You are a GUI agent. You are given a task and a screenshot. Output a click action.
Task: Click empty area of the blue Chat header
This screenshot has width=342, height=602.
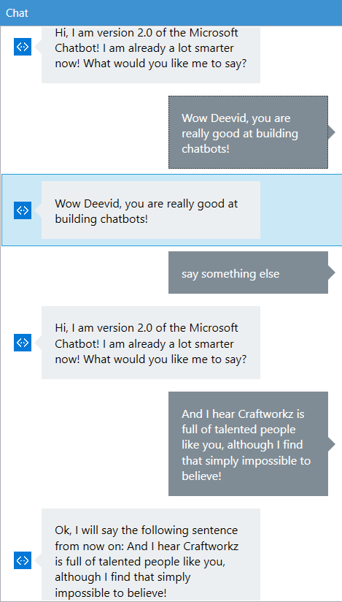184,13
